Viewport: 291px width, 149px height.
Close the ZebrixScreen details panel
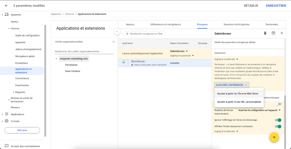tap(282, 33)
